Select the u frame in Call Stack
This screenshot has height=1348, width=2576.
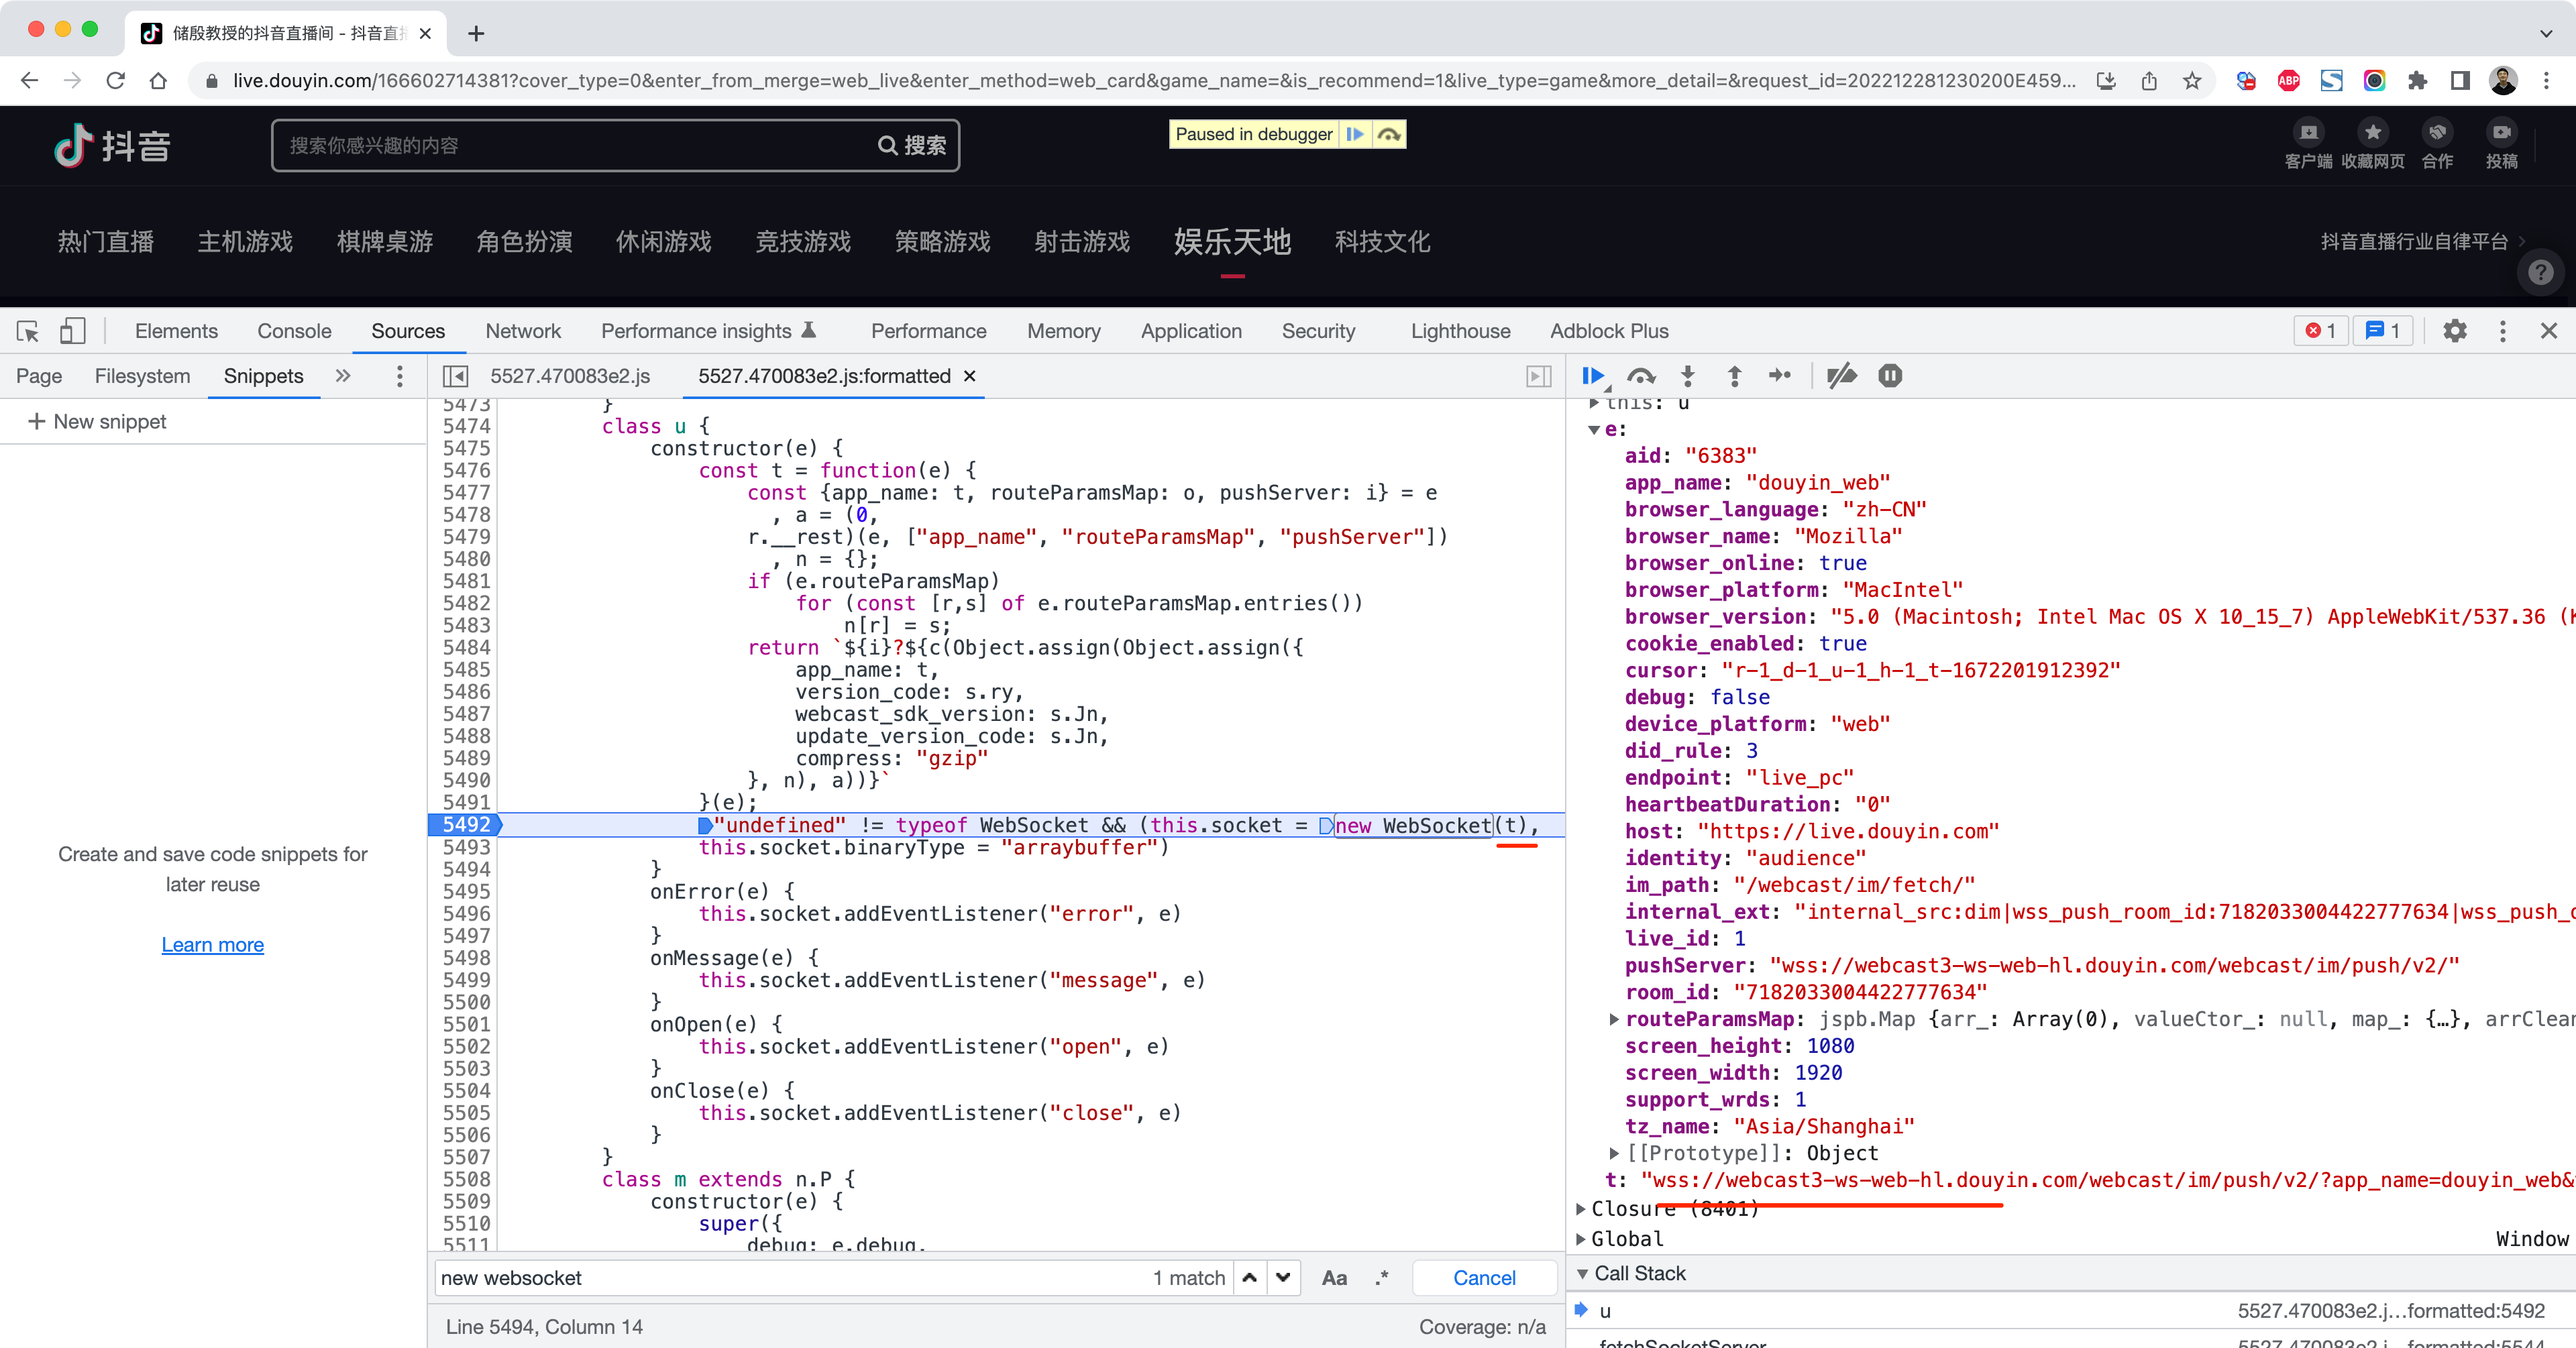2070,1310
